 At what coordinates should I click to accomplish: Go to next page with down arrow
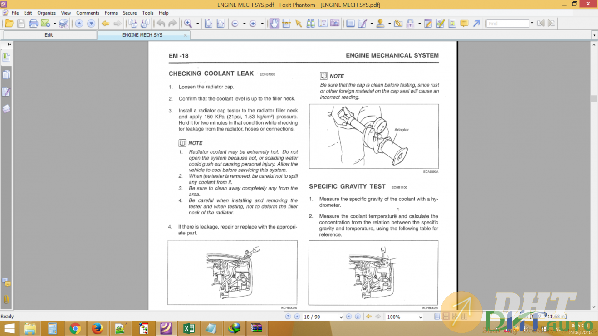[x=91, y=24]
